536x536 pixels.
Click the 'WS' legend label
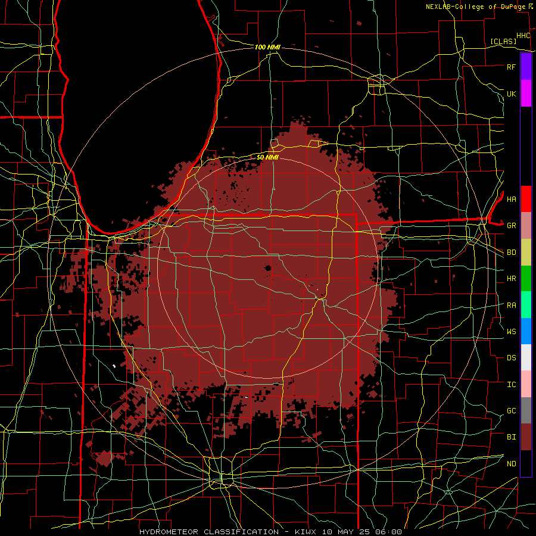pos(511,331)
